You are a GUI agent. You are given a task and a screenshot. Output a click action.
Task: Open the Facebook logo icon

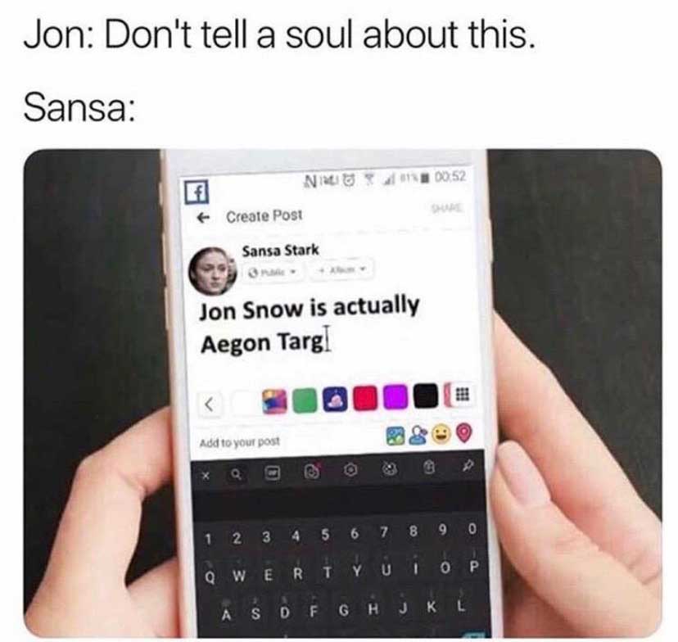coord(197,192)
